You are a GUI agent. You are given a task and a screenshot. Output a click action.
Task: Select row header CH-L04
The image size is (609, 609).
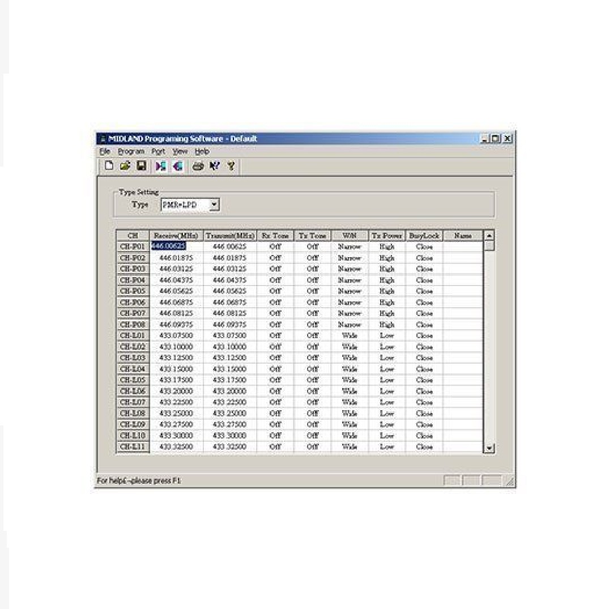pyautogui.click(x=133, y=369)
